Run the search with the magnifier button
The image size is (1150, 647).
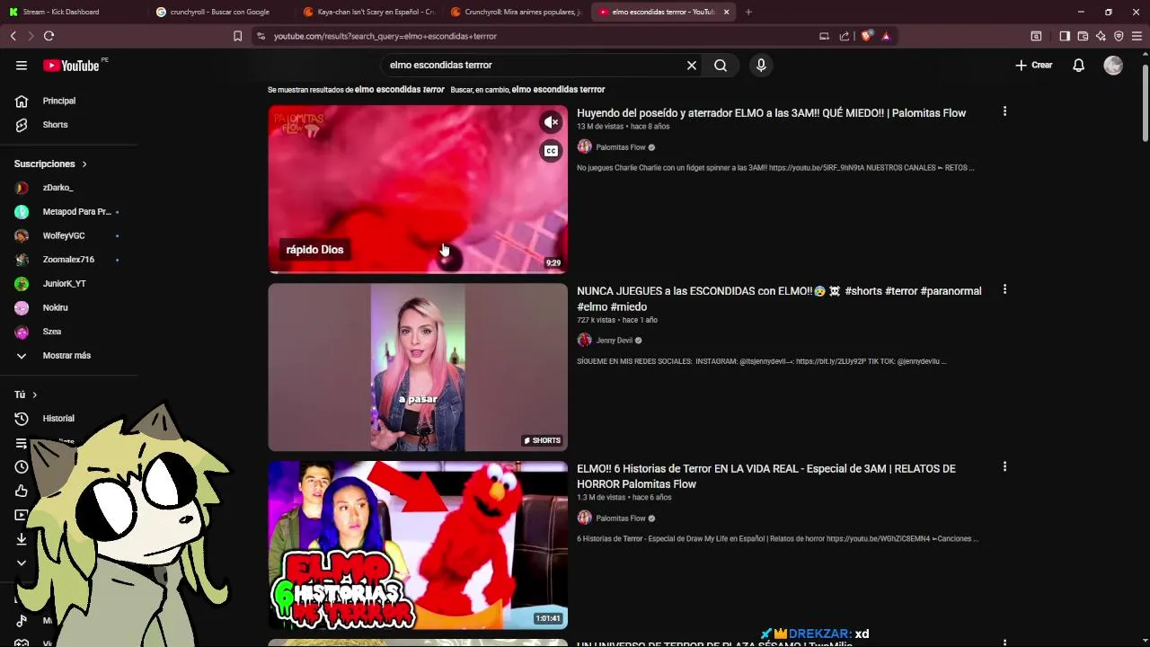[x=721, y=65]
